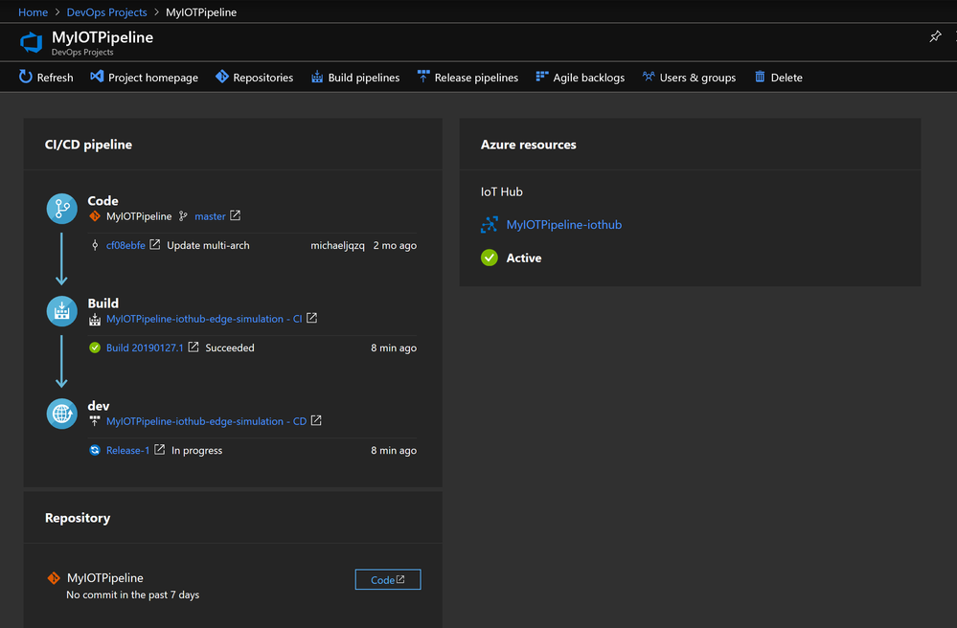Screen dimensions: 957x628
Task: Open Project homepage from the toolbar
Action: tap(144, 78)
